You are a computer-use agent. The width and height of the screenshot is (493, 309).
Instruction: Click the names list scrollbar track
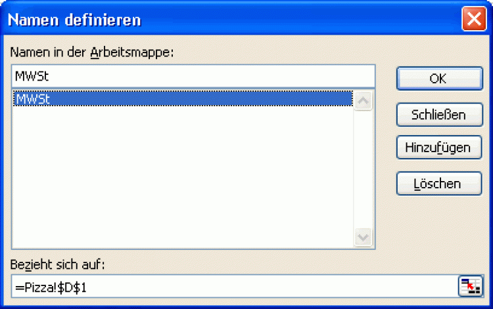coord(363,169)
